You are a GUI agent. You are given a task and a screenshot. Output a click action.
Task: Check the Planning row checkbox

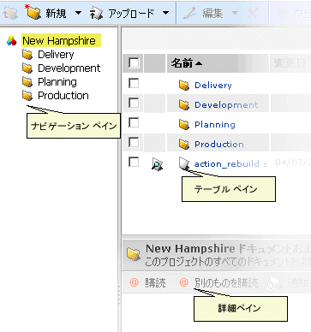pos(134,122)
